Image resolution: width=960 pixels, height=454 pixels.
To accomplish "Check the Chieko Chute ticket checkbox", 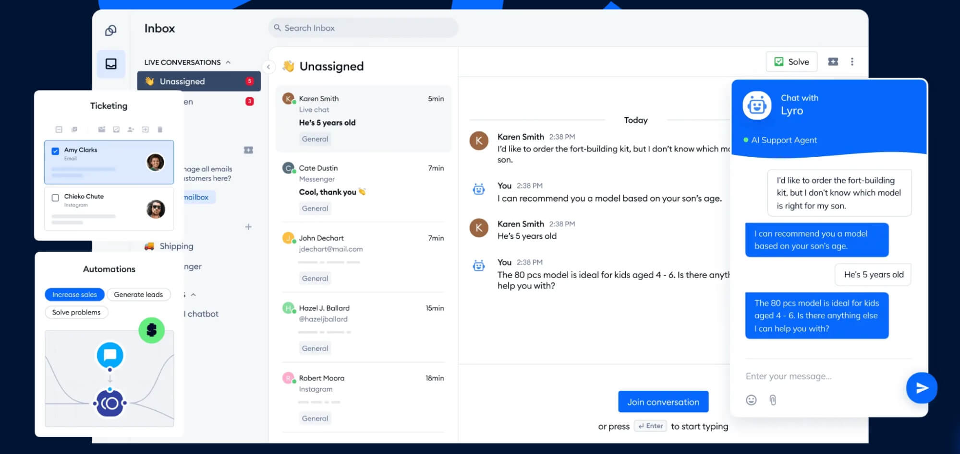I will [55, 198].
